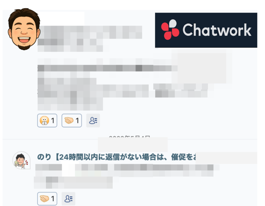Open the sender name のり link

[x=44, y=157]
